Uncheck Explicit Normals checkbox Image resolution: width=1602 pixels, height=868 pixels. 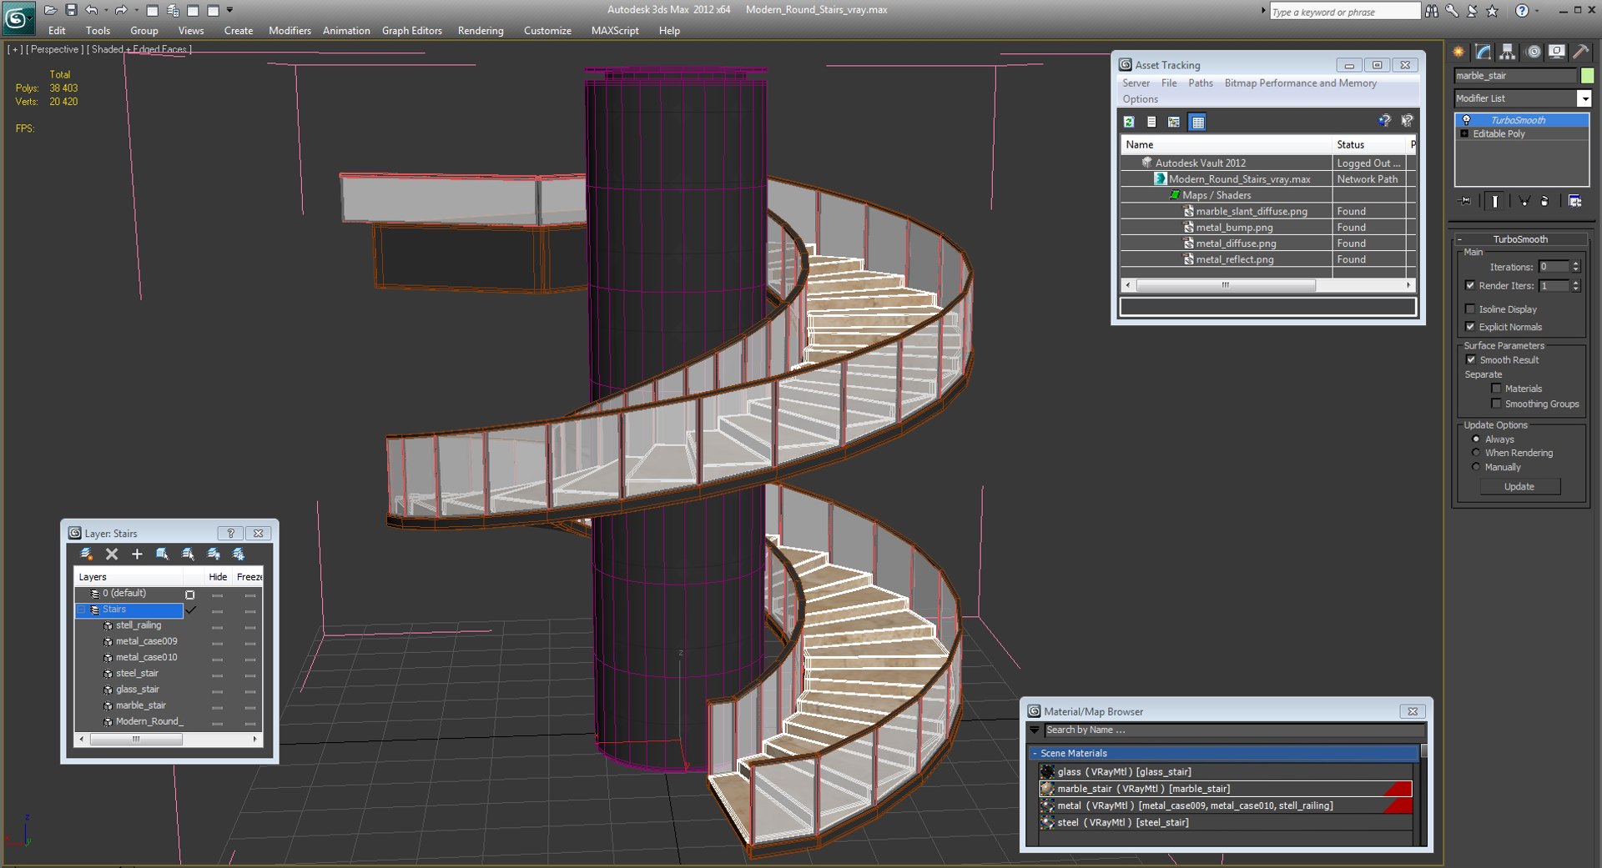tap(1470, 327)
